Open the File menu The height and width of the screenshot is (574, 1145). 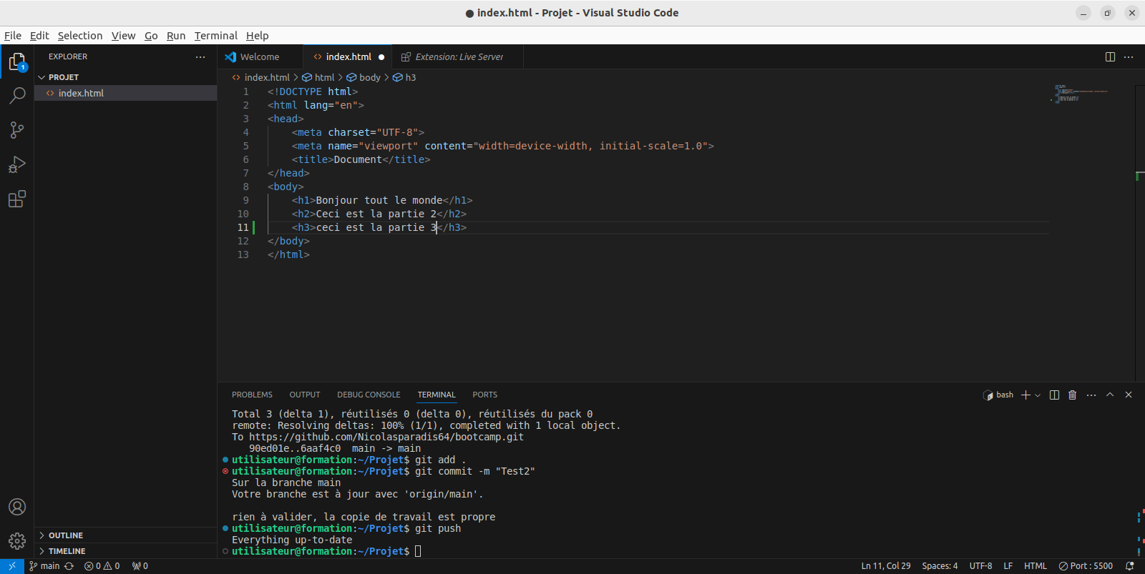[13, 36]
